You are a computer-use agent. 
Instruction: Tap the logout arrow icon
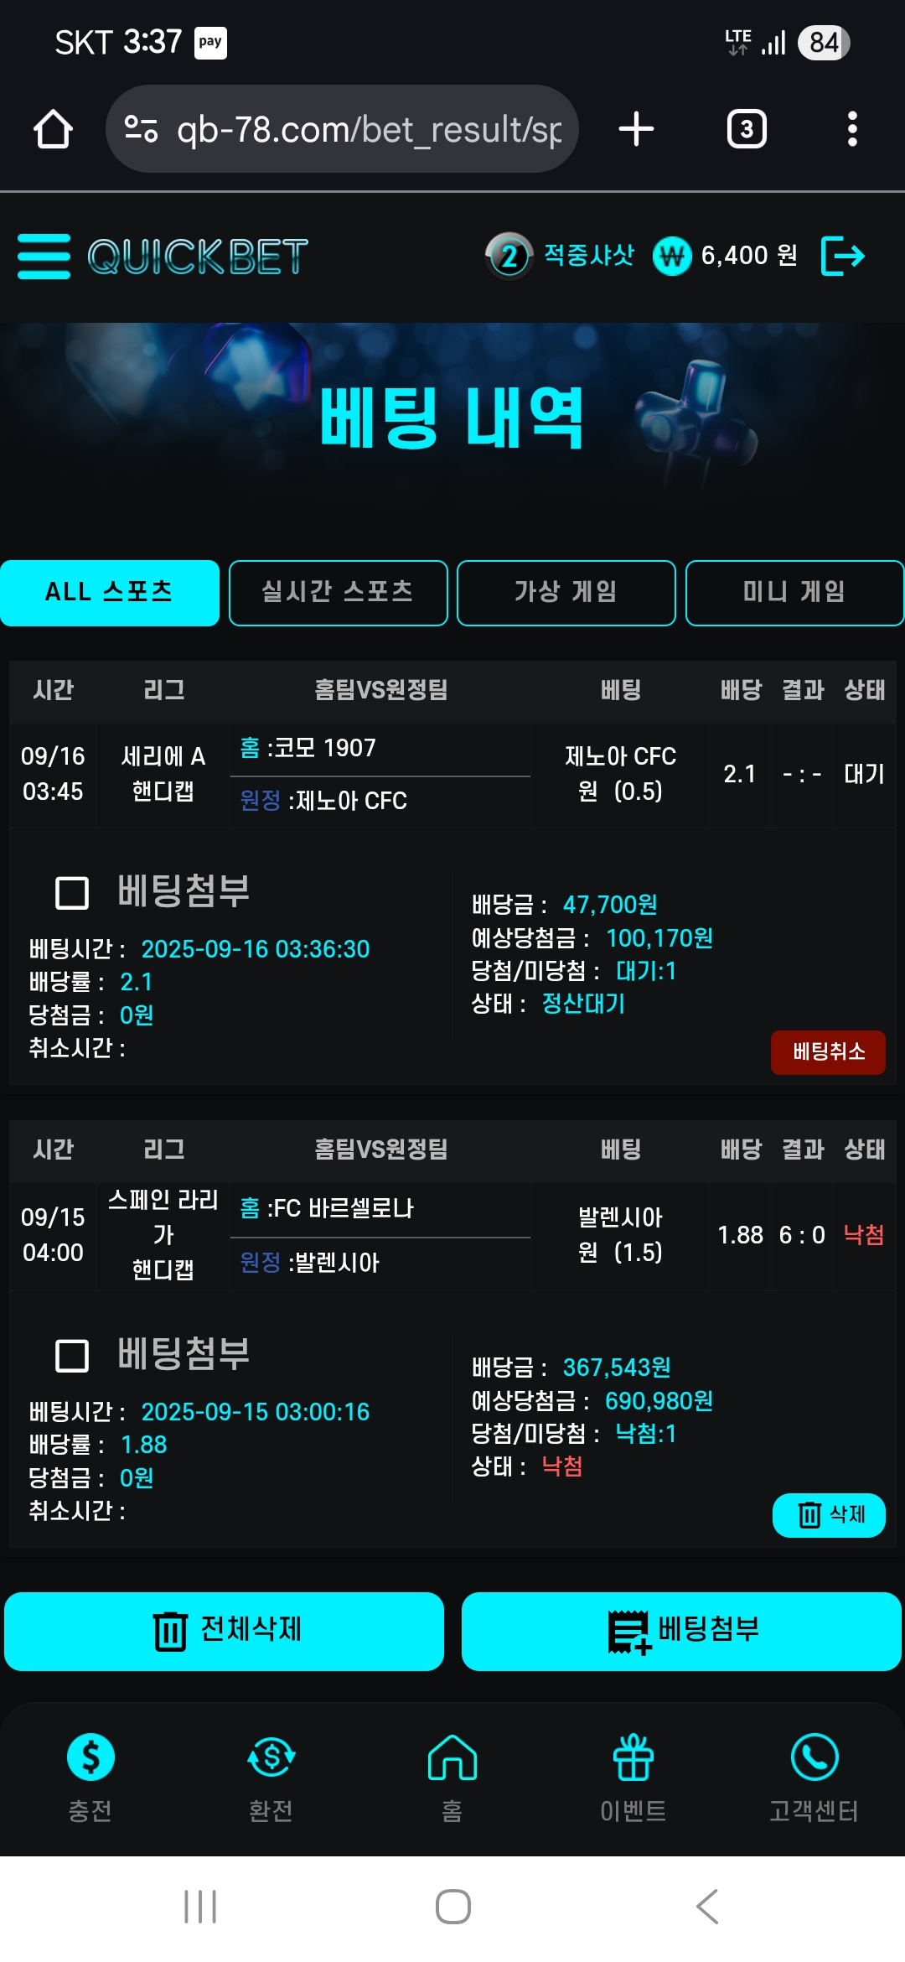click(x=842, y=256)
